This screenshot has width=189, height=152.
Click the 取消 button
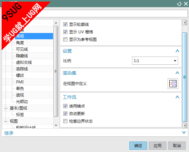[177, 146]
